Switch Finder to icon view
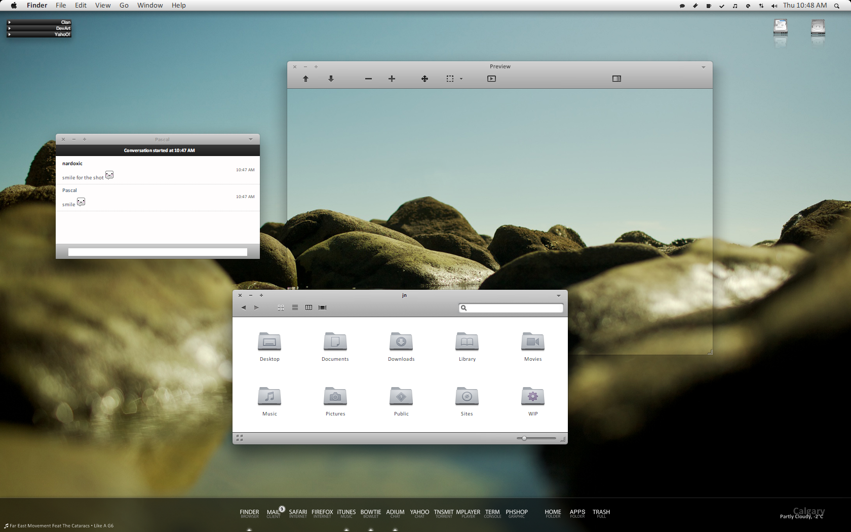Viewport: 851px width, 532px height. 281,308
